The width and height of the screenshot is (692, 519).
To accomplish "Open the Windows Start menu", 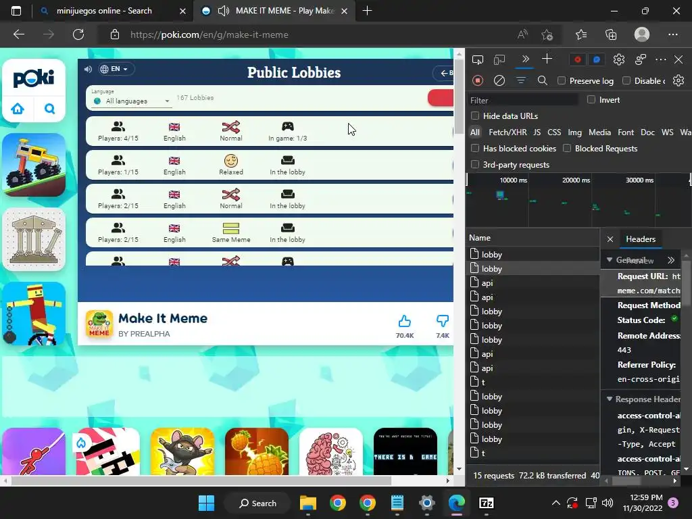I will 206,503.
